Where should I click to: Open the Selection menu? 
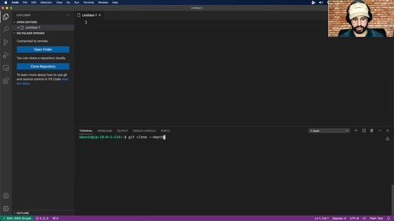click(46, 2)
